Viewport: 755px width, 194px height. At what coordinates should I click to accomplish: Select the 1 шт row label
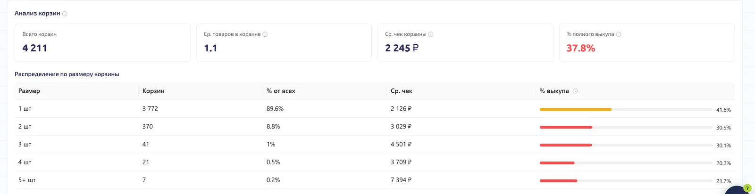tap(25, 109)
